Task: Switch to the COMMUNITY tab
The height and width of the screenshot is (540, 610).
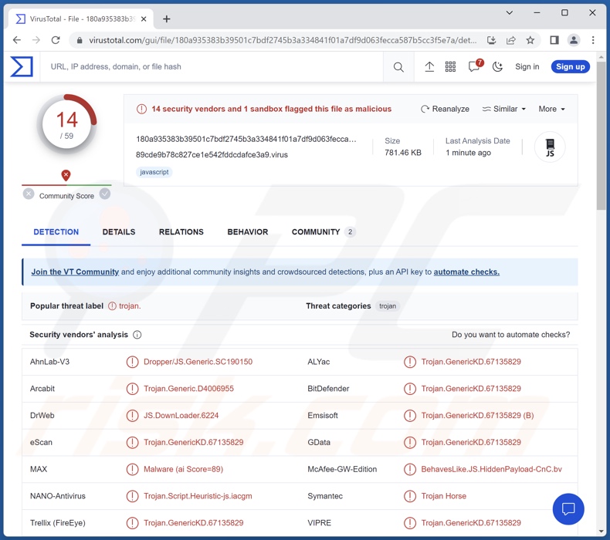Action: [323, 232]
